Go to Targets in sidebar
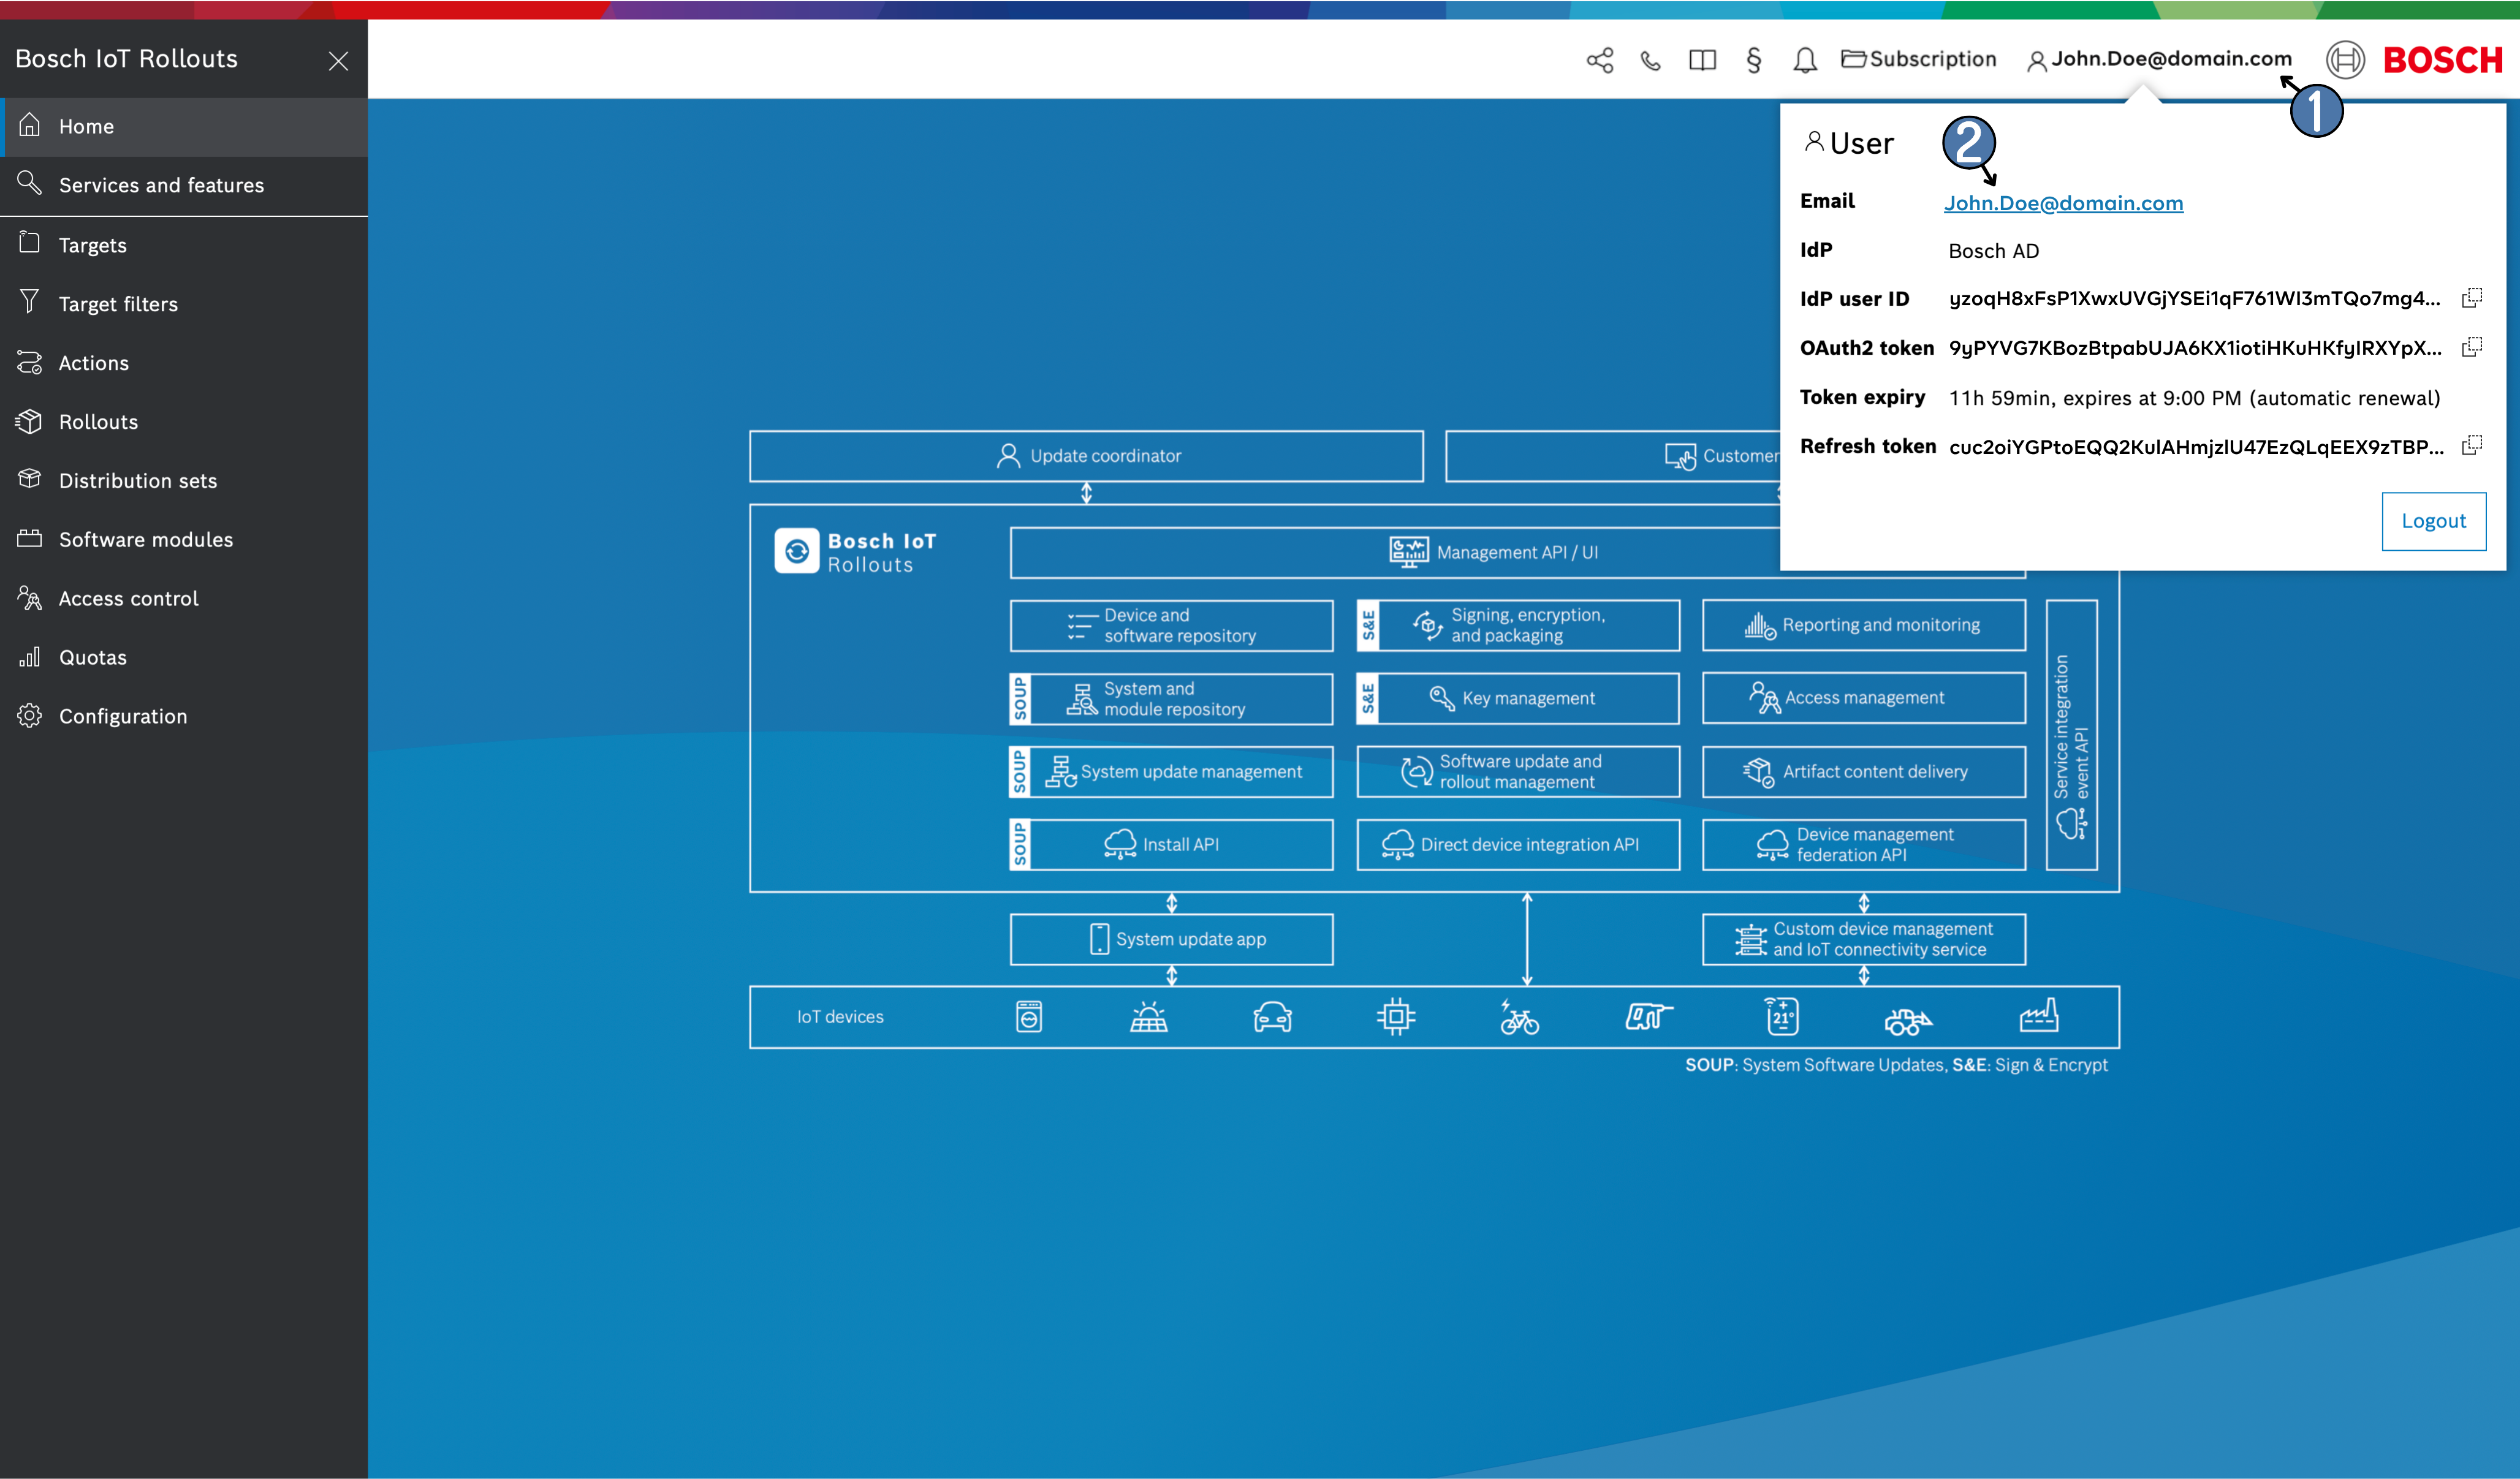2520x1479 pixels. [92, 245]
